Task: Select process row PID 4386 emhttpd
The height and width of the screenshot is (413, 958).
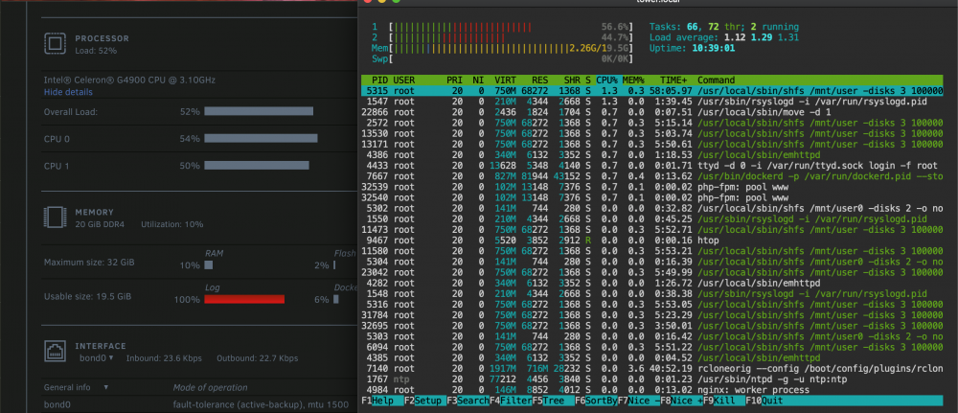Action: pyautogui.click(x=651, y=154)
